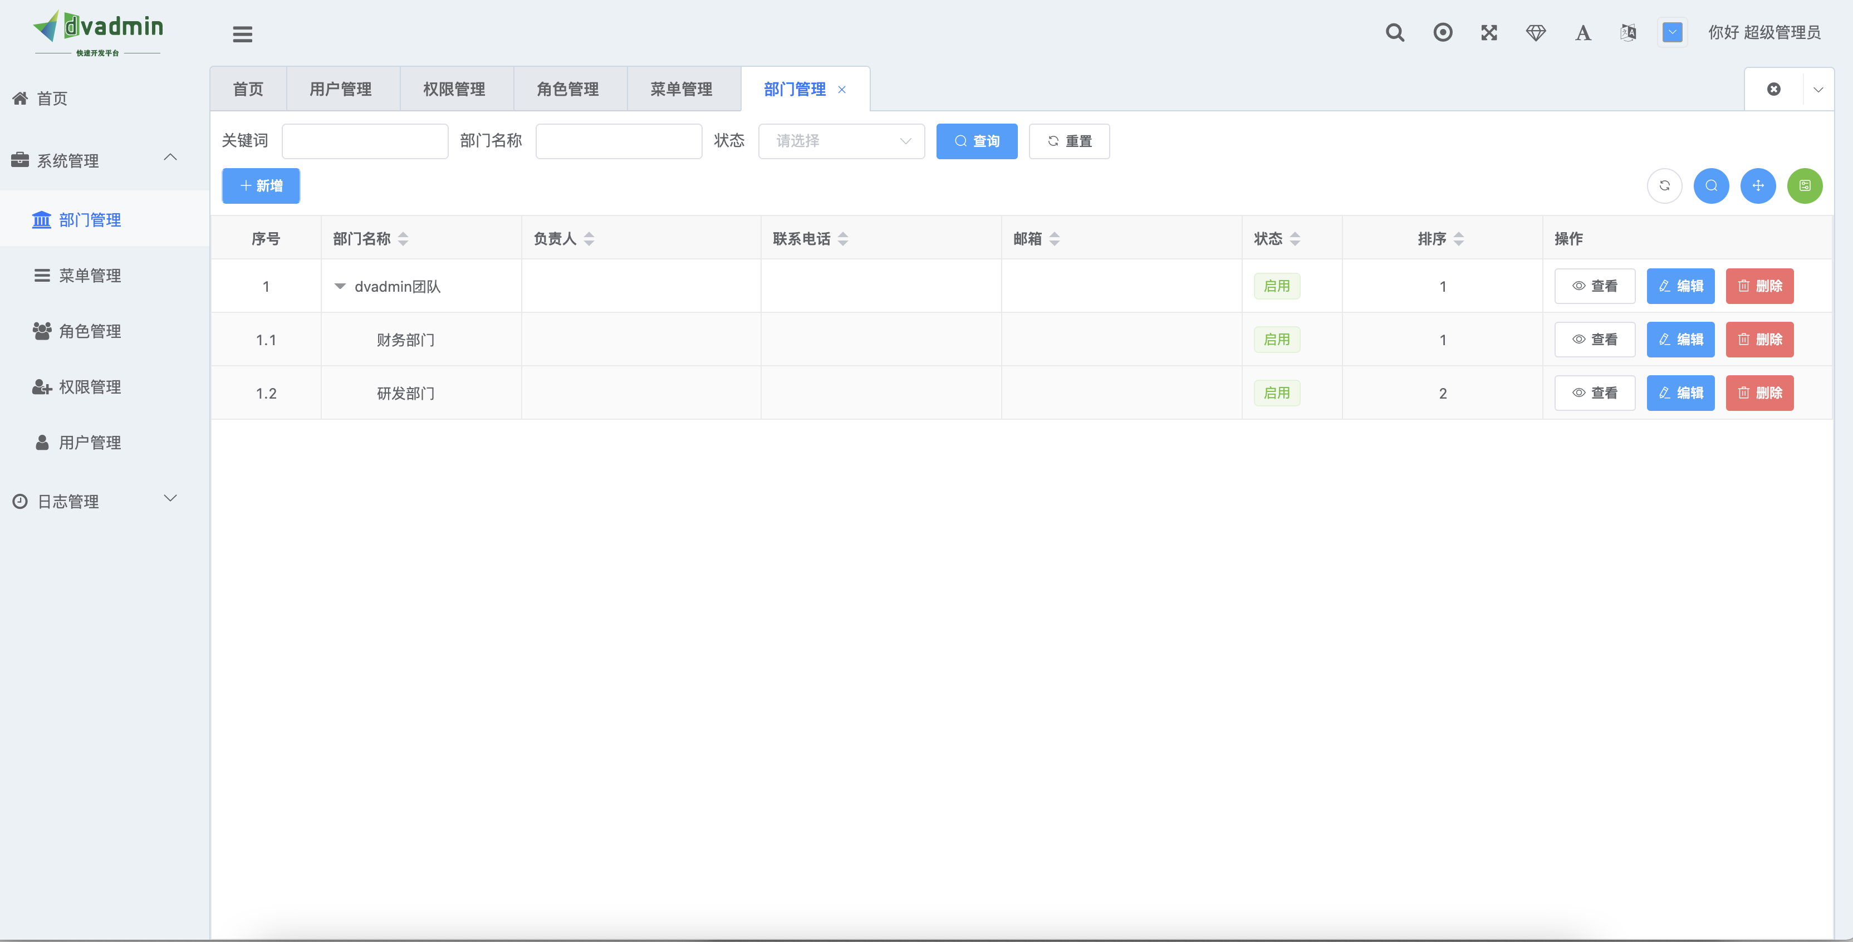Open 角色管理 in sidebar

coord(104,331)
